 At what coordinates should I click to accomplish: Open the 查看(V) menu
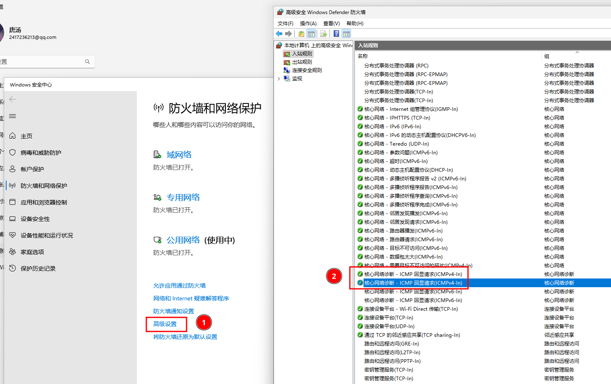(x=331, y=24)
